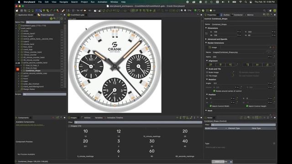The image size is (292, 164).
Task: Click the Alpha value field
Action: 240,56
